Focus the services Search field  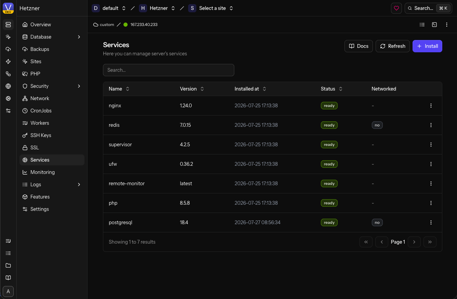point(169,70)
